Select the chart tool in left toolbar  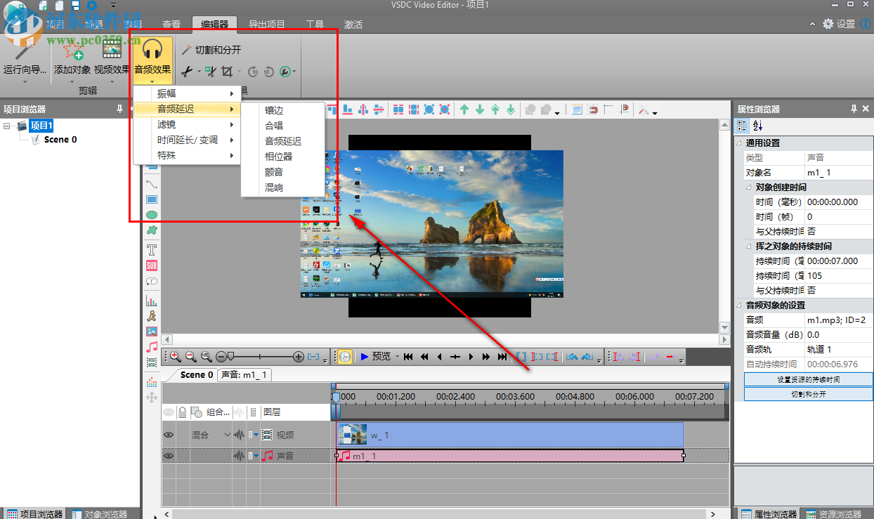(151, 300)
